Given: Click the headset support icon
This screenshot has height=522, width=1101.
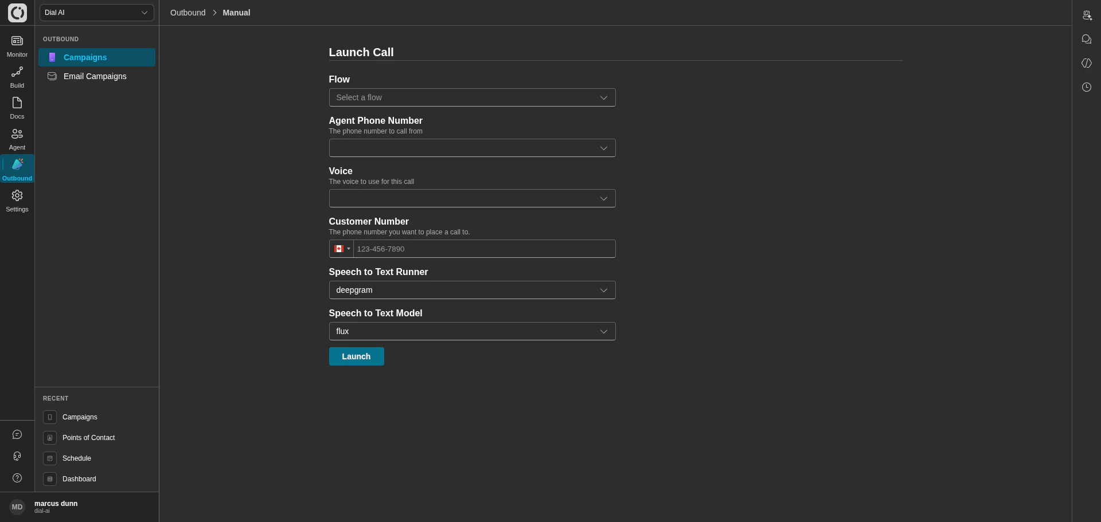Looking at the screenshot, I should pyautogui.click(x=17, y=456).
